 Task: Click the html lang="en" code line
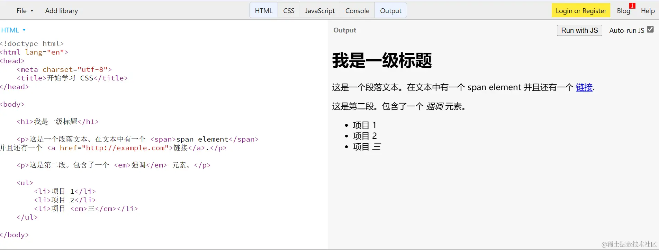click(x=34, y=52)
